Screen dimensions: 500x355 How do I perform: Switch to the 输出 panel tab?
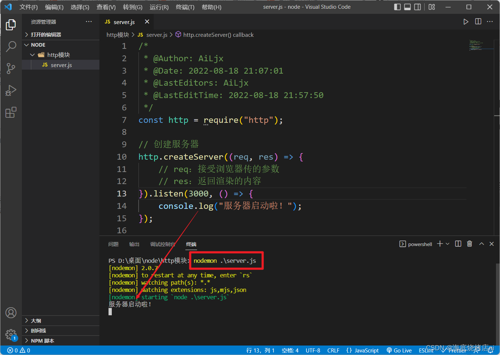(134, 244)
